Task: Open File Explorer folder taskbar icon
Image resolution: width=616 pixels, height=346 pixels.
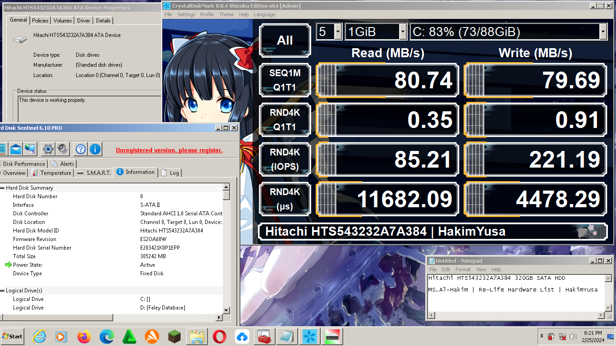Action: [197, 337]
